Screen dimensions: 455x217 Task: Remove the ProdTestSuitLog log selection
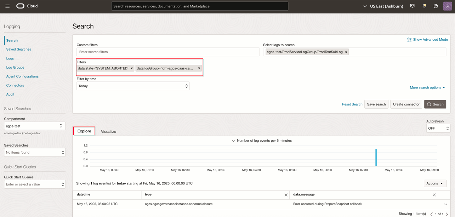[x=346, y=52]
